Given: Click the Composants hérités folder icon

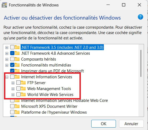Looking at the screenshot, I should click(x=17, y=59).
